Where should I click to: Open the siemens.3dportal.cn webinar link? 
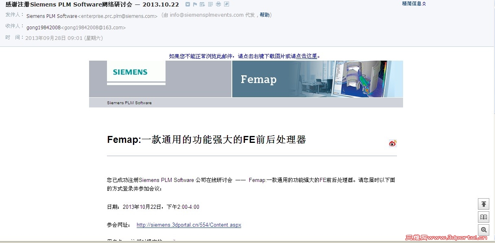tap(189, 225)
